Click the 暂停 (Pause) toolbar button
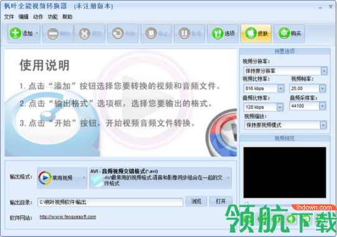Viewport: 337px width, 237px height. [189, 34]
